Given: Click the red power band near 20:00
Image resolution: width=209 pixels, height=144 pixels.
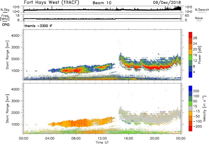Looking at the screenshot, I should (x=155, y=68).
